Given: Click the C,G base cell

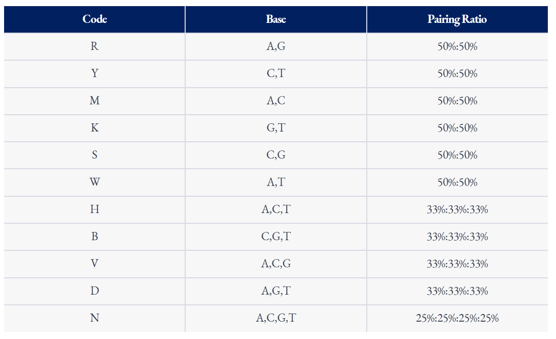Looking at the screenshot, I should [276, 155].
